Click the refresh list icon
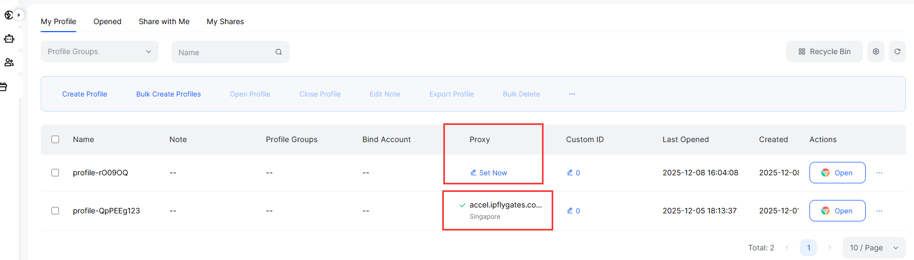 897,51
